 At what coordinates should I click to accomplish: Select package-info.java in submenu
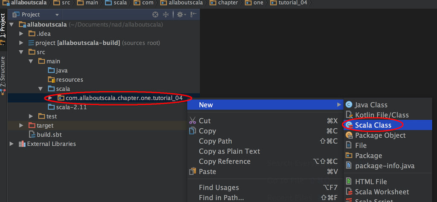pos(388,166)
